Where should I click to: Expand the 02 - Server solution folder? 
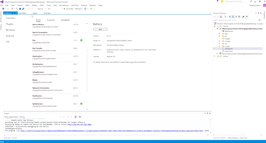[215, 56]
